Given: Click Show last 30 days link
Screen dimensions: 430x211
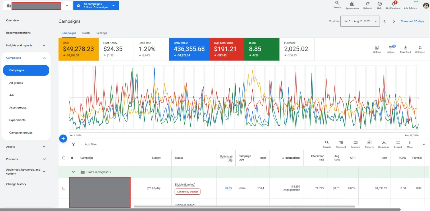Looking at the screenshot, I should pos(412,21).
